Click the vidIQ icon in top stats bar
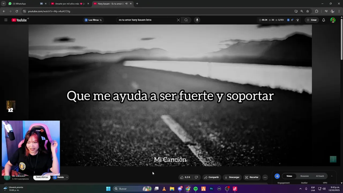The width and height of the screenshot is (343, 193). 288,20
